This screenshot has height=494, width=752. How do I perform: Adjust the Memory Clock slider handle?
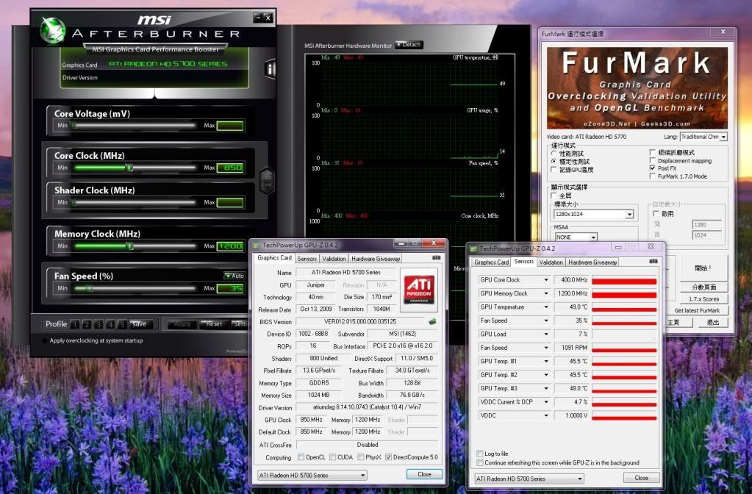tap(129, 246)
